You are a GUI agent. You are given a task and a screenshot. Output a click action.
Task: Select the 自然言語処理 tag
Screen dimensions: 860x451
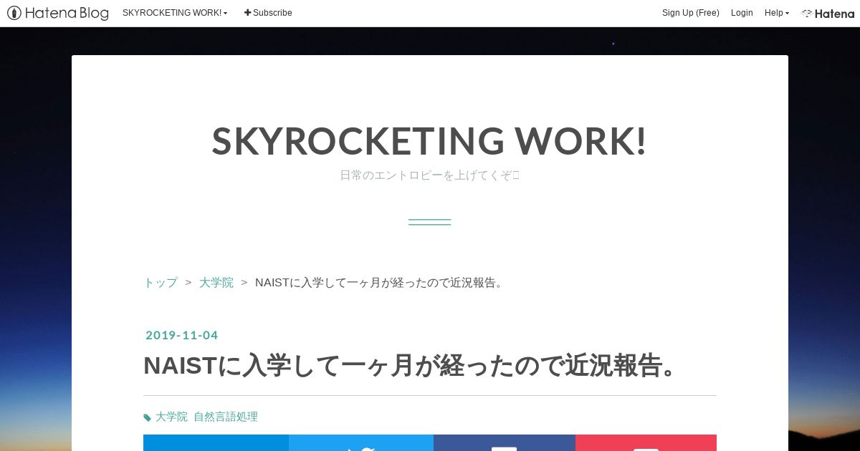(226, 417)
